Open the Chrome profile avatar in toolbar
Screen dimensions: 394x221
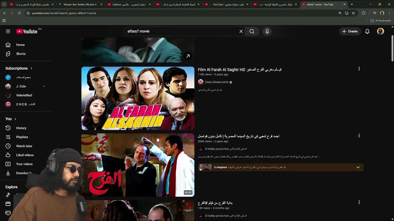382,13
